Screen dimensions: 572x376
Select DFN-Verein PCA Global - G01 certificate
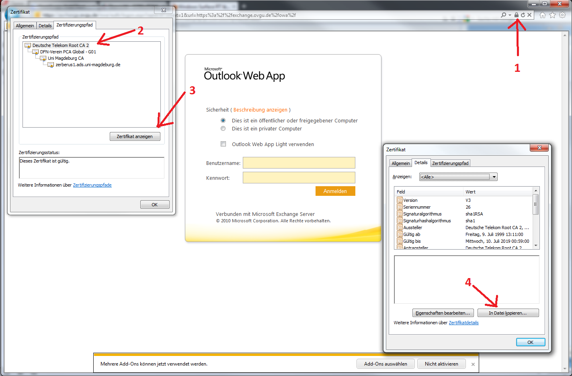(x=68, y=52)
